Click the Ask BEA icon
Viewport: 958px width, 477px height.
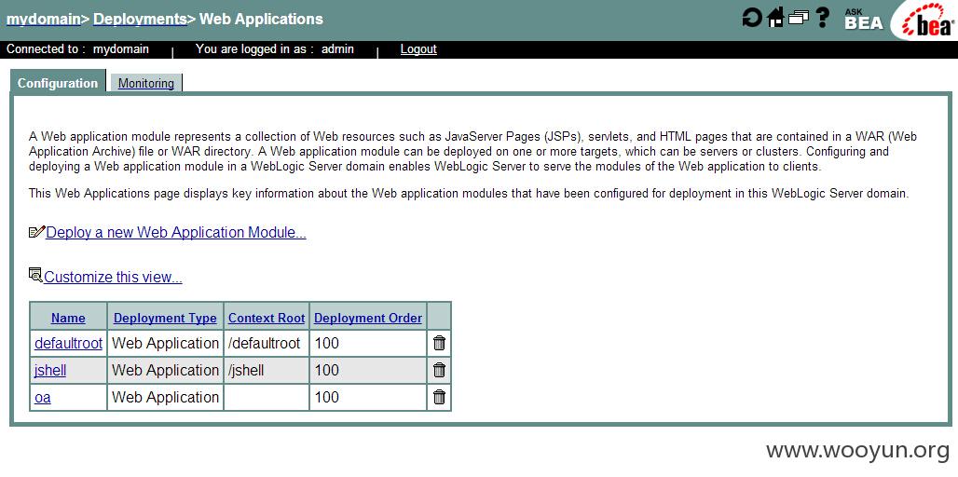[x=863, y=19]
